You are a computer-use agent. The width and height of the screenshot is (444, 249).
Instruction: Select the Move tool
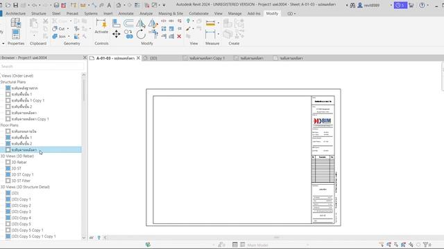[x=116, y=35]
